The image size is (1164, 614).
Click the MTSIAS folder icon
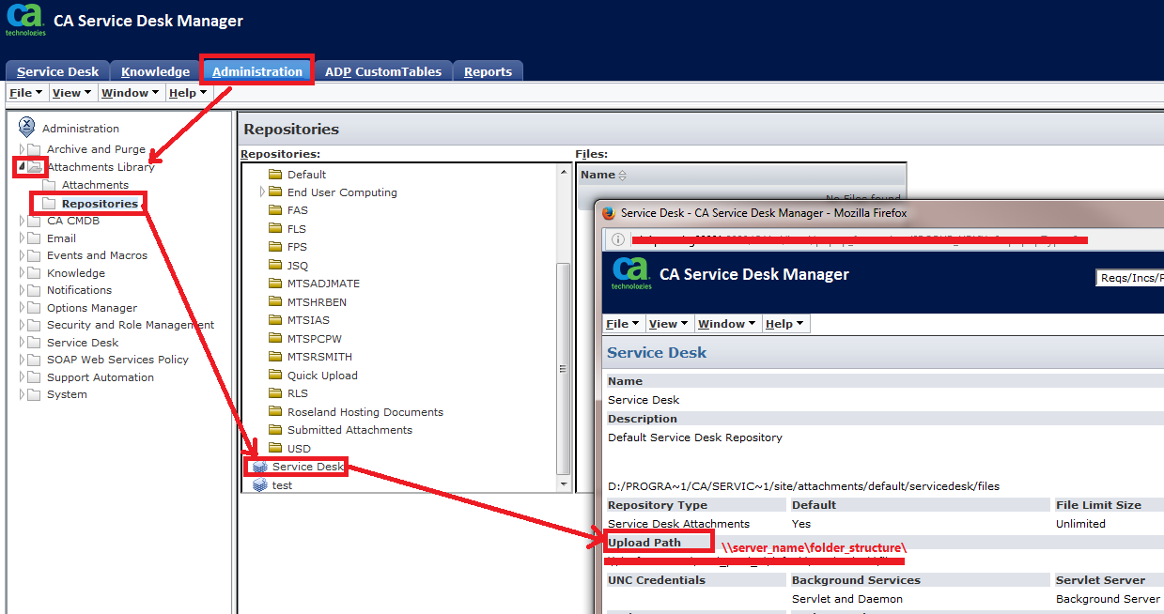(275, 320)
